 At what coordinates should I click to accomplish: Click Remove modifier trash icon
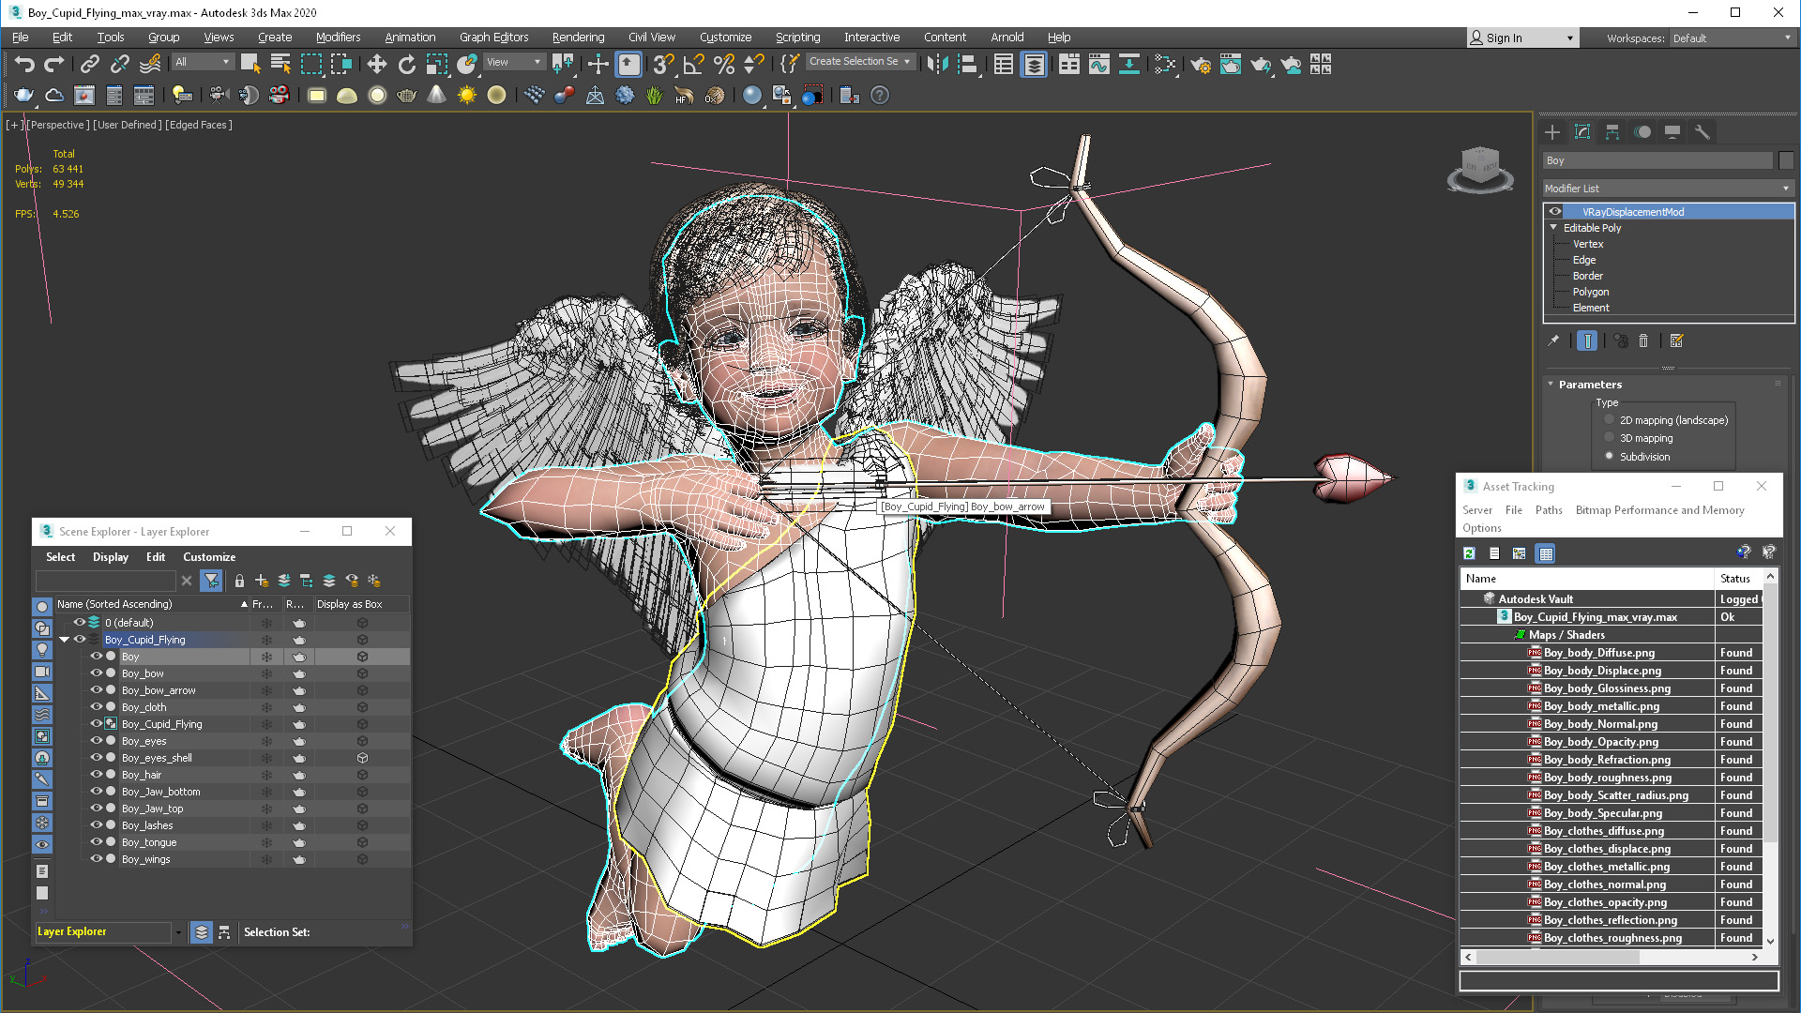[x=1643, y=340]
